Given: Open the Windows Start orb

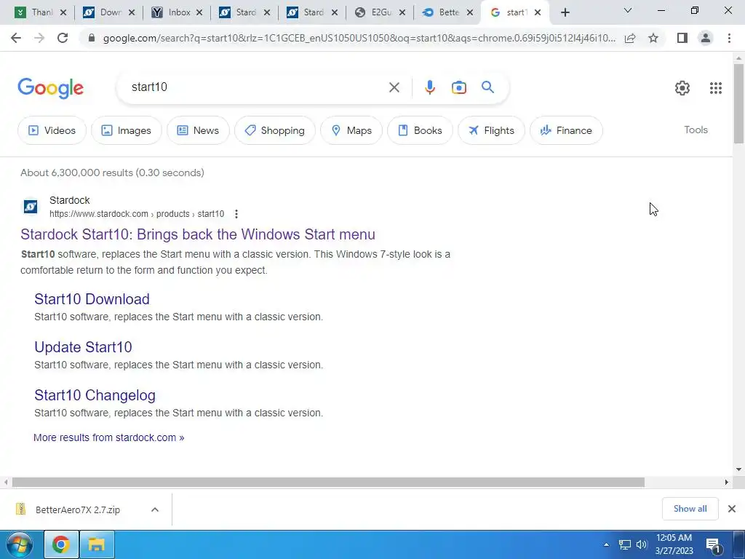Looking at the screenshot, I should [x=20, y=544].
